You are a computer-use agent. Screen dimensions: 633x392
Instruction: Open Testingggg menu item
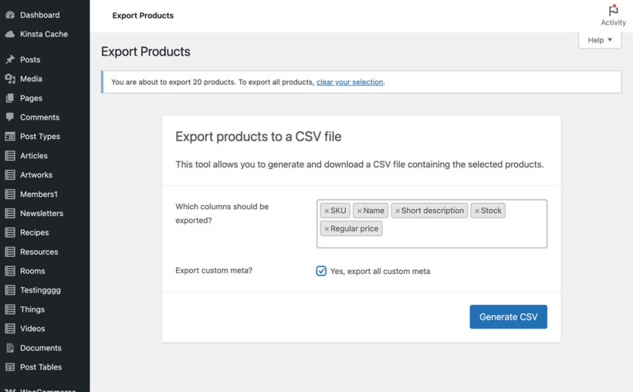click(40, 290)
